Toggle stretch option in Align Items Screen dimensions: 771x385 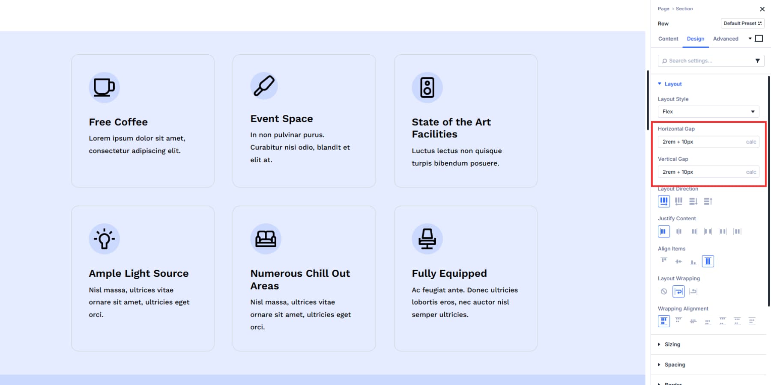[x=708, y=261]
